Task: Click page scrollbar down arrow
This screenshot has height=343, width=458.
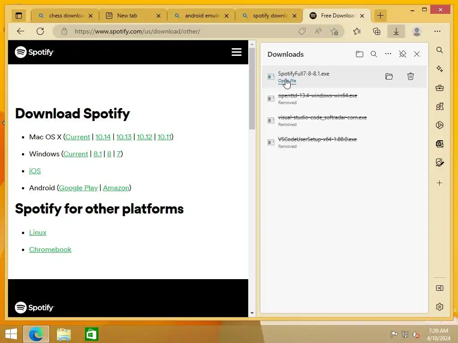Action: (252, 313)
